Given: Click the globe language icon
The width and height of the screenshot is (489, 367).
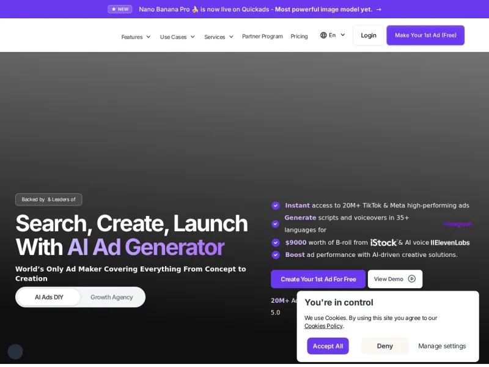Looking at the screenshot, I should (323, 35).
